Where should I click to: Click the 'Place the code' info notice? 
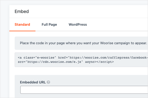click(x=81, y=43)
